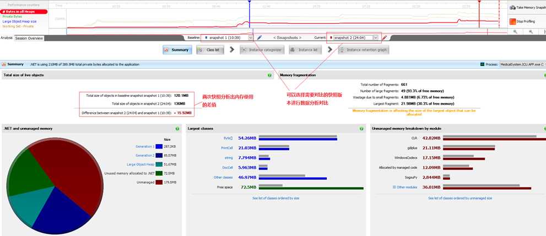Click the Generation 1 link

145,147
